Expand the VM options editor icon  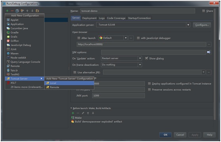click(x=209, y=52)
